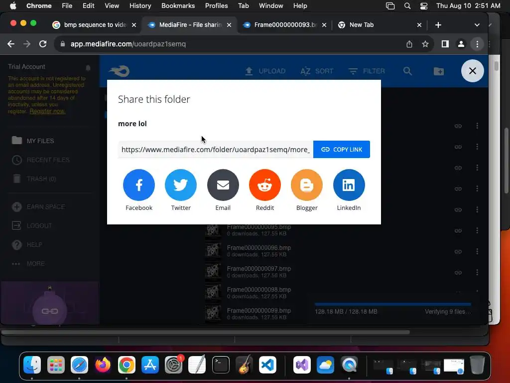Follow the Register now link
The height and width of the screenshot is (383, 510).
click(x=47, y=111)
